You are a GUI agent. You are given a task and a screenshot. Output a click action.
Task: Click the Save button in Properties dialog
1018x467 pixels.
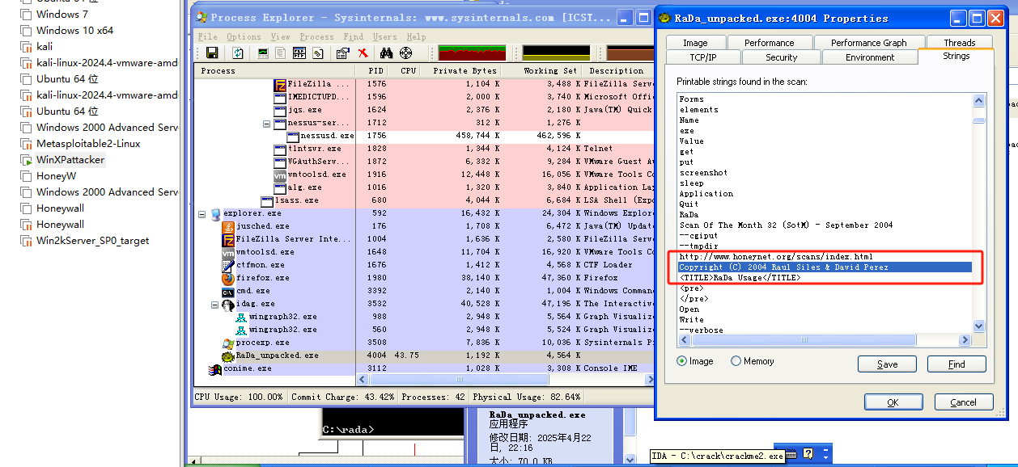coord(887,364)
